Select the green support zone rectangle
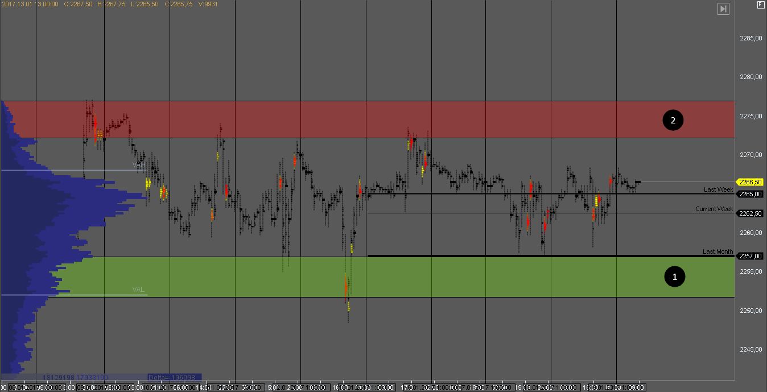This screenshot has height=392, width=767. coord(398,277)
